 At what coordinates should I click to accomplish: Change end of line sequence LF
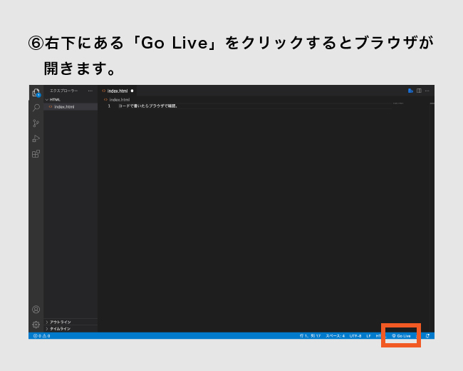(x=368, y=336)
